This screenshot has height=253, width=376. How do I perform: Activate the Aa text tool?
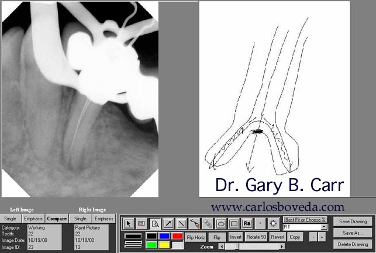click(247, 223)
